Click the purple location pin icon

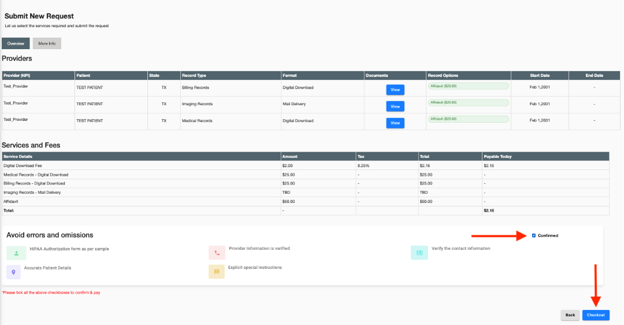13,272
